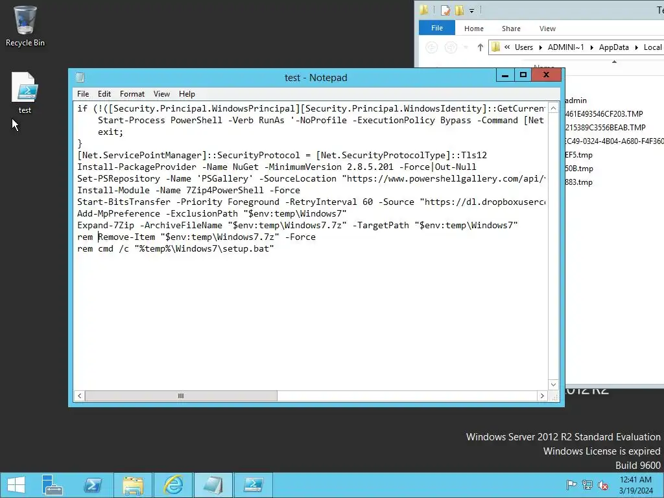Open Notepad's File menu
664x498 pixels.
pos(83,94)
